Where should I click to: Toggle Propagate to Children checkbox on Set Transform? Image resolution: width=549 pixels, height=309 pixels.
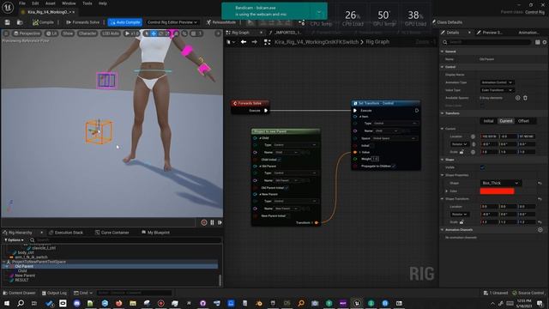tap(394, 166)
